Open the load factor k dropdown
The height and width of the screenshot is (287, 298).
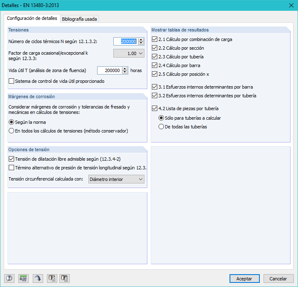pyautogui.click(x=129, y=53)
